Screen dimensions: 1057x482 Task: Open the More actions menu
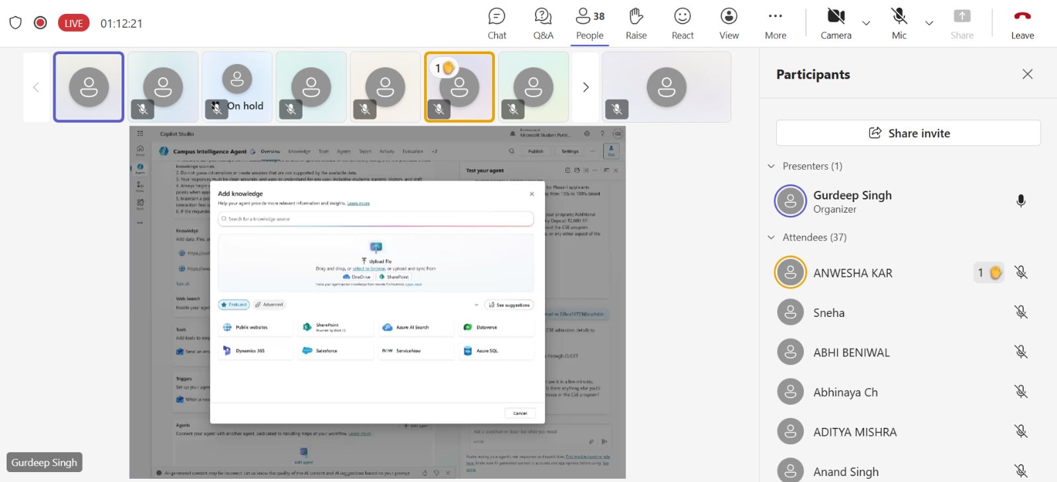(776, 24)
